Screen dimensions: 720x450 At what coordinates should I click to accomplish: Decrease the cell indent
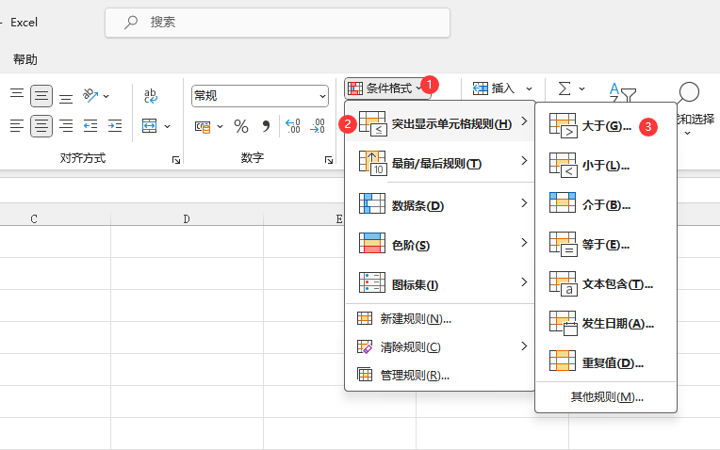pos(90,126)
